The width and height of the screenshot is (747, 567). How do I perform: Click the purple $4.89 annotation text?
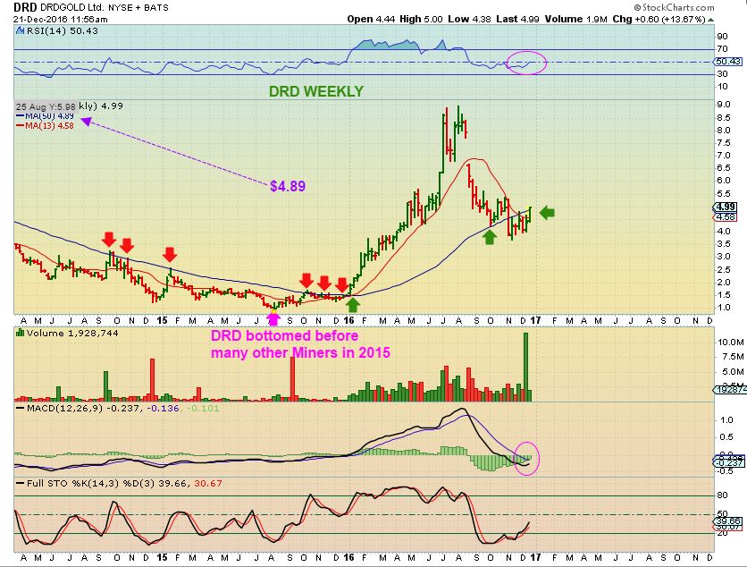click(x=288, y=186)
